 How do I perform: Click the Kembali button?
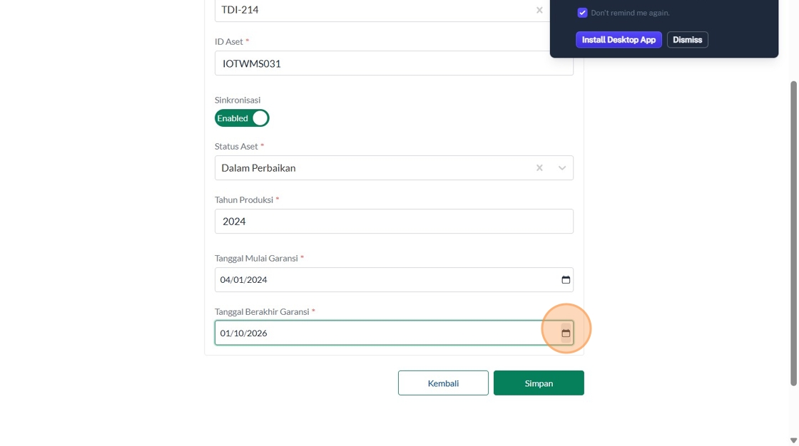click(443, 383)
